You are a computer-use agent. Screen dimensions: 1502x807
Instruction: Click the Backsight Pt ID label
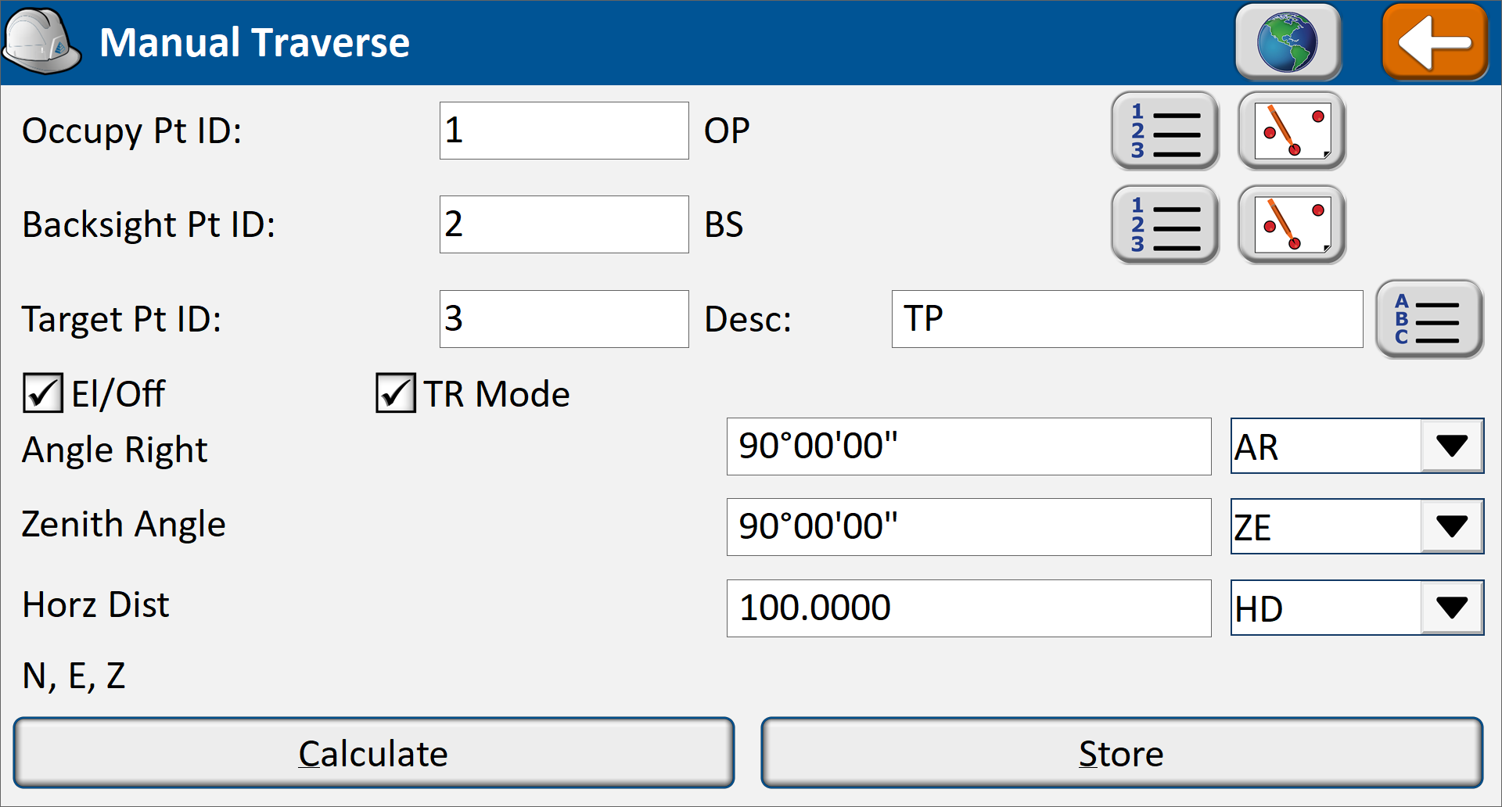[x=149, y=225]
